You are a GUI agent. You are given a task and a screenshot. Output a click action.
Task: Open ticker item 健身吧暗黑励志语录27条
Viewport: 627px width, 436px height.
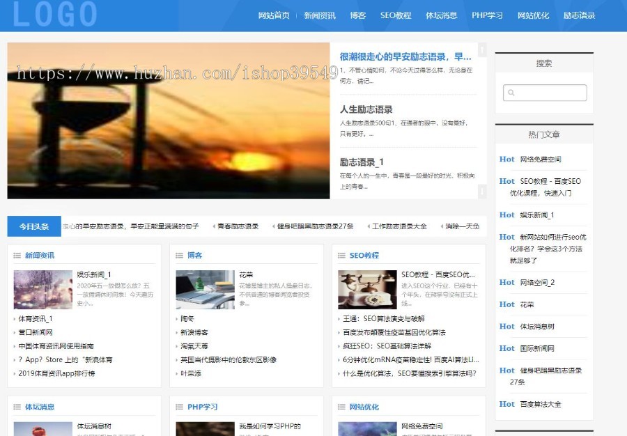pyautogui.click(x=315, y=226)
